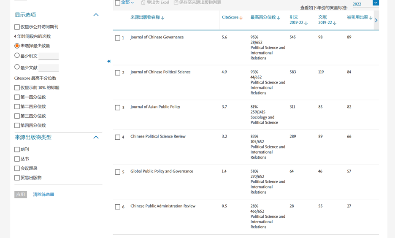Check 仅显示公开访问期刊 checkbox
The height and width of the screenshot is (238, 395).
click(17, 27)
